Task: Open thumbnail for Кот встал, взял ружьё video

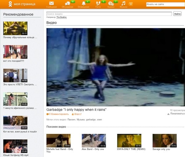Action: click(x=15, y=123)
